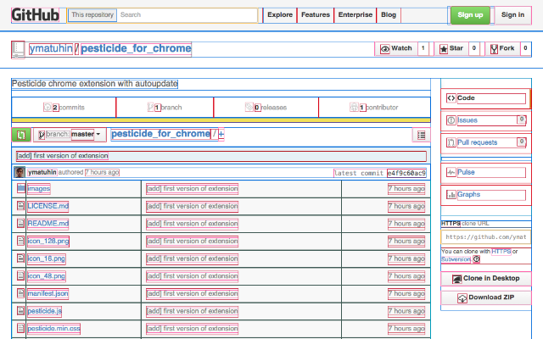Screen dimensions: 543x339
Task: Click the plus to create new file
Action: (x=221, y=134)
